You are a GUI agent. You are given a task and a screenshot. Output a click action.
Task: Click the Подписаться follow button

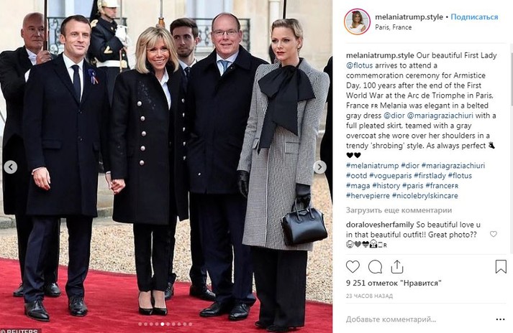474,17
